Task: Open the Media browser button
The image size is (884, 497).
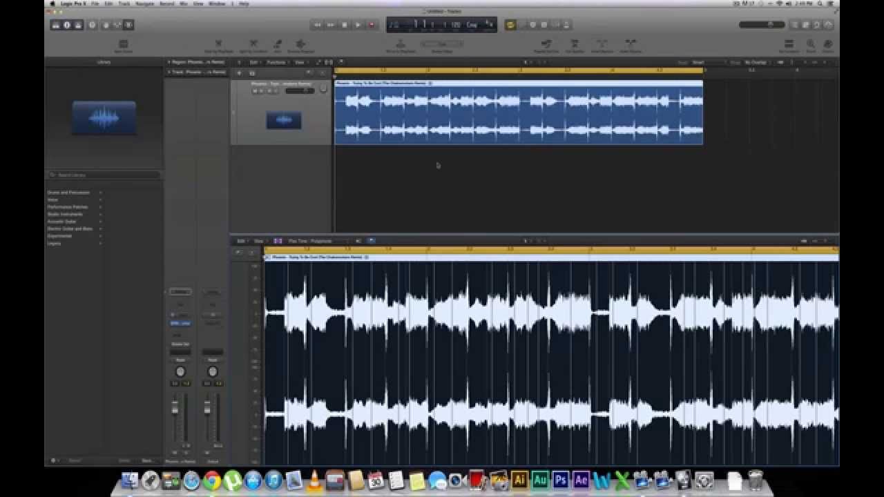Action: (x=827, y=25)
